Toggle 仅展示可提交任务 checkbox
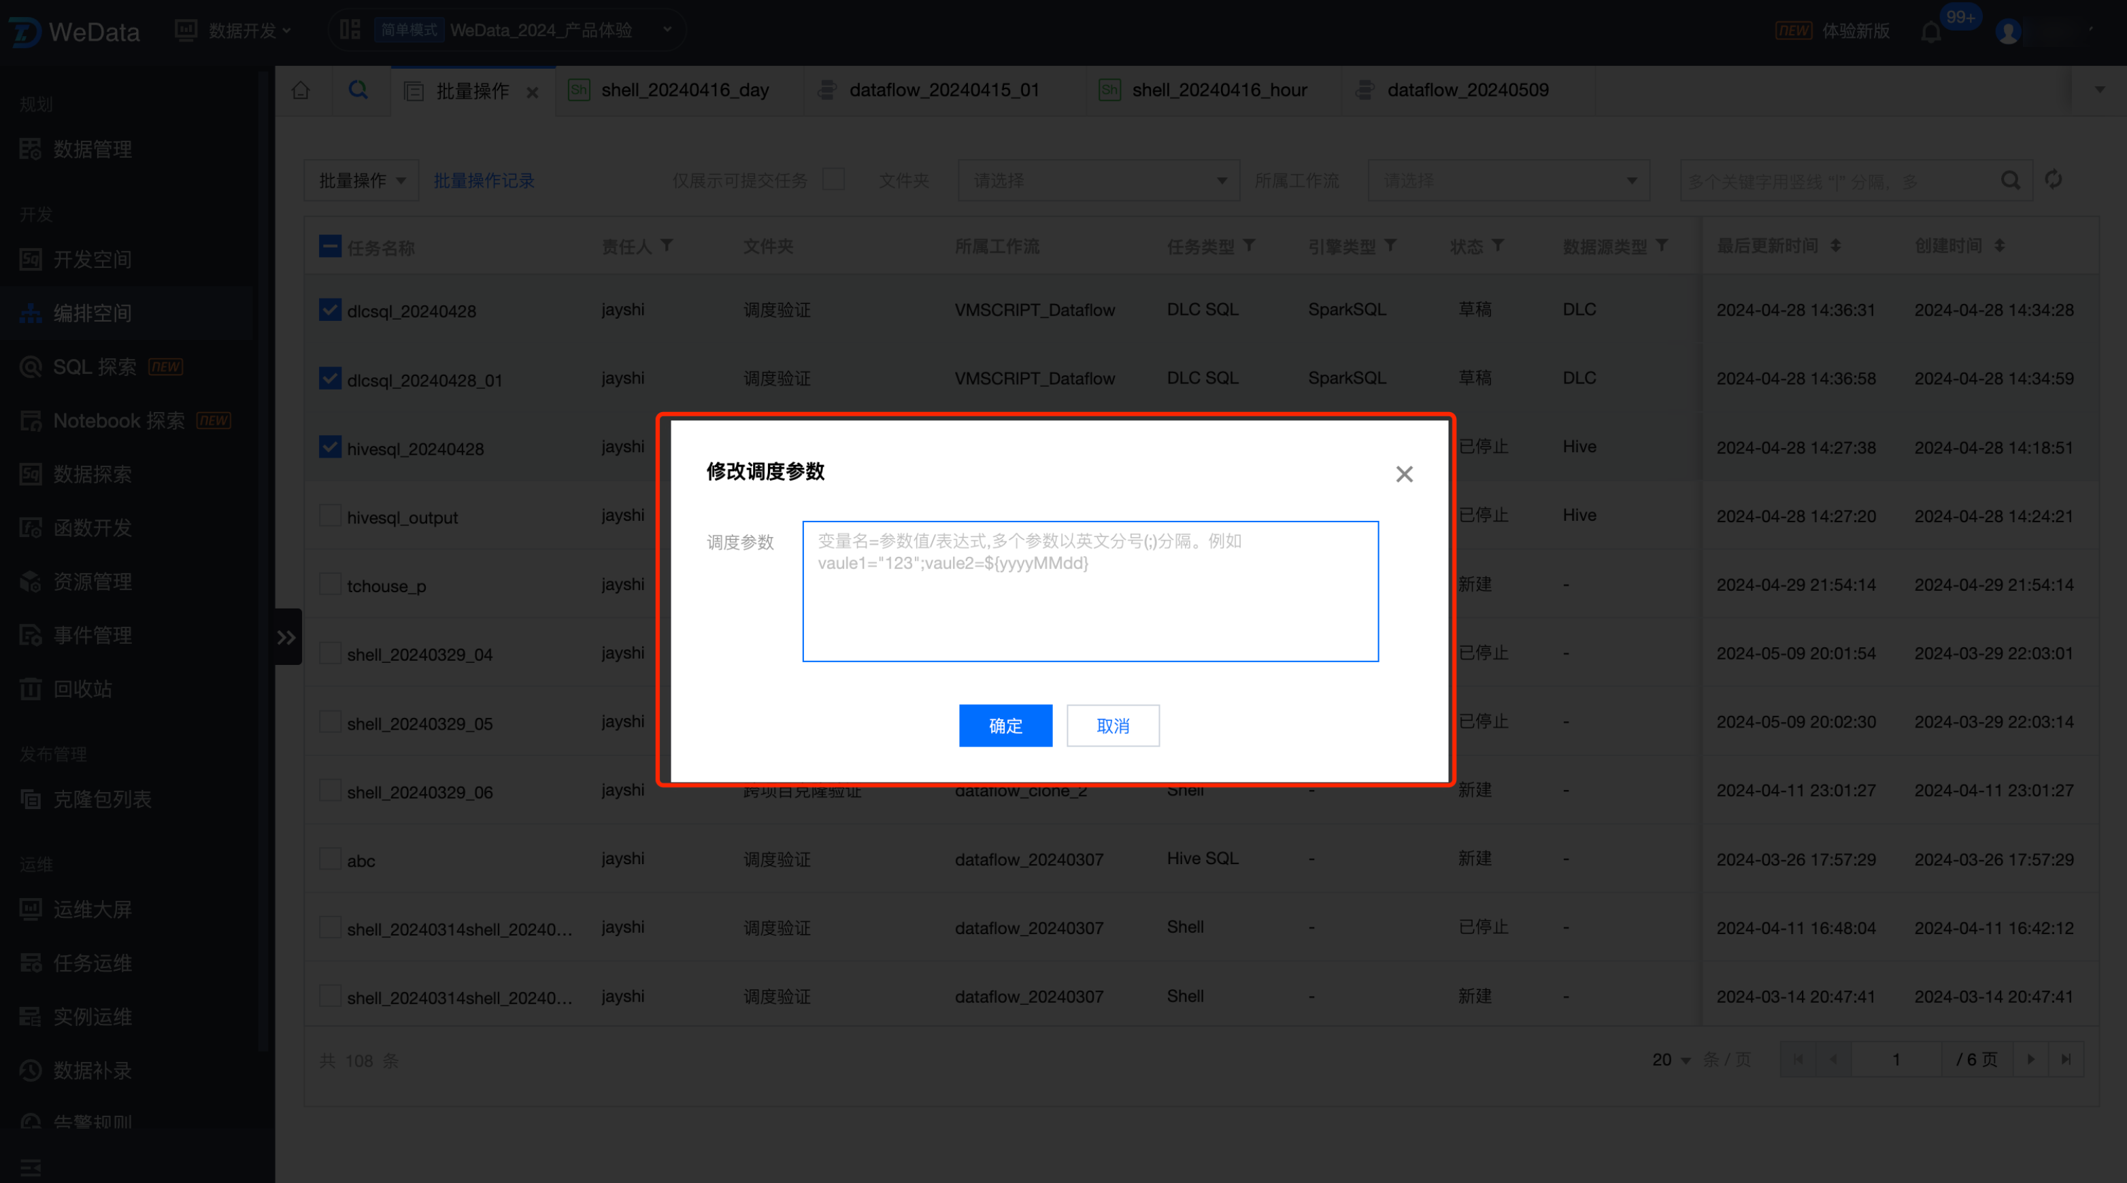The height and width of the screenshot is (1183, 2127). click(834, 179)
